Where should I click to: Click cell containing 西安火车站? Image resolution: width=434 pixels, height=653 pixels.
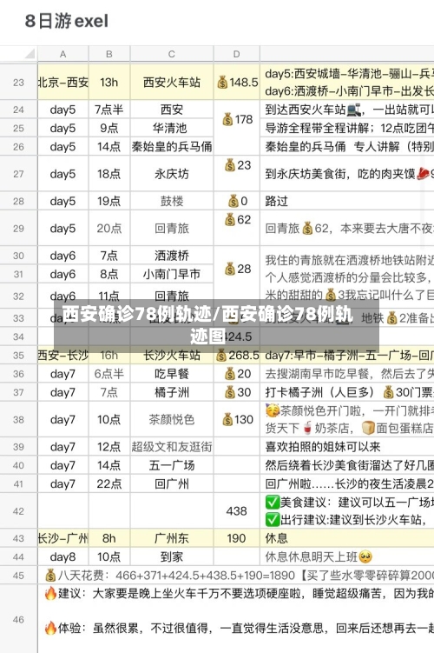[x=172, y=82]
